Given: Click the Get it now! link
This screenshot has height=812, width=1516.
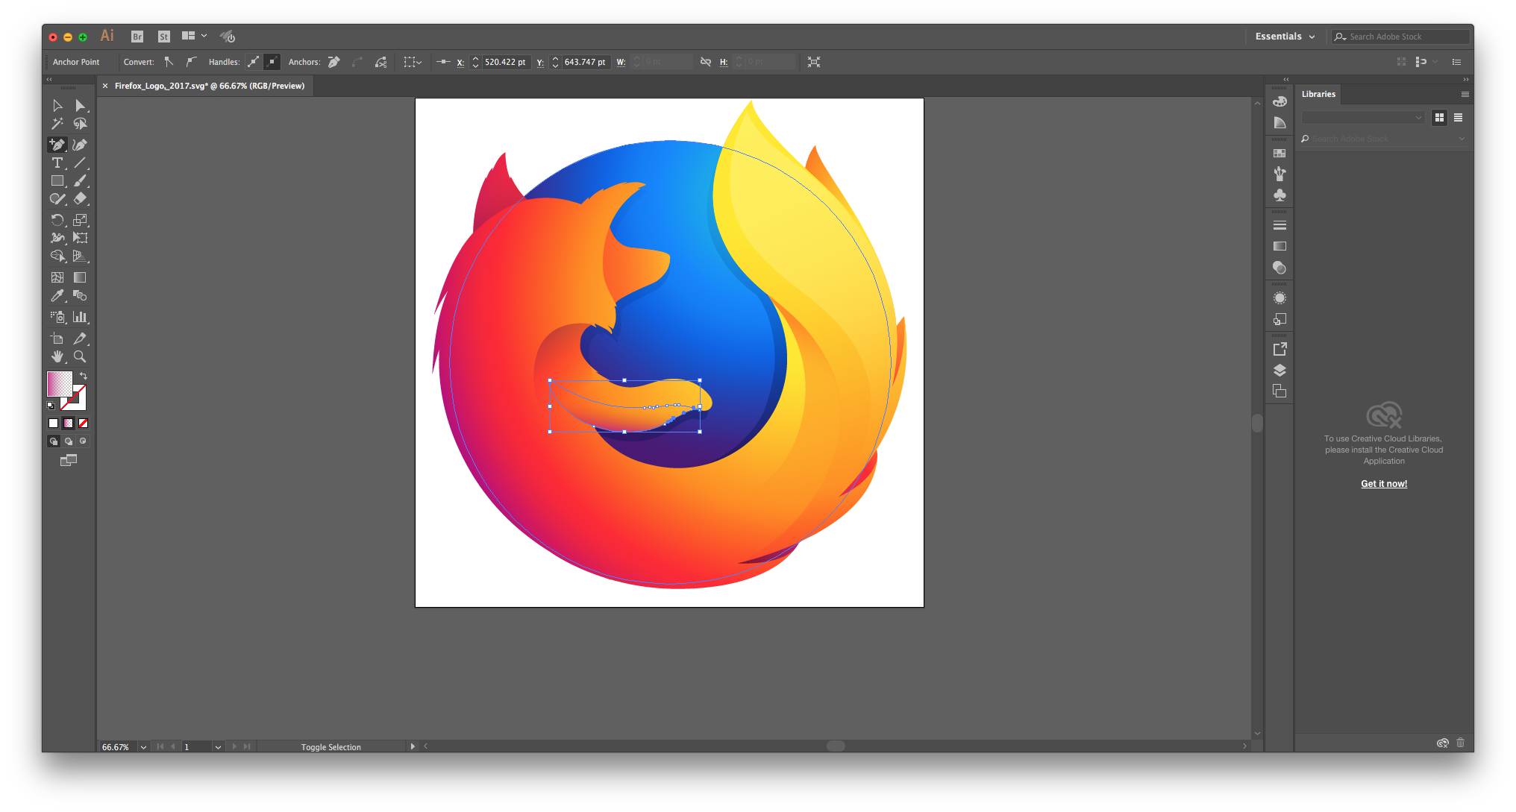Looking at the screenshot, I should [1384, 484].
